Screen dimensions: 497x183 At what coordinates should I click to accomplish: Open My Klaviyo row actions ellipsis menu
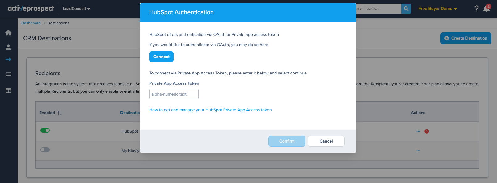pos(418,151)
